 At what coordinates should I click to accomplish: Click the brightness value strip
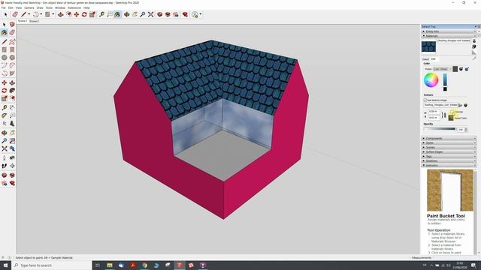pyautogui.click(x=445, y=79)
